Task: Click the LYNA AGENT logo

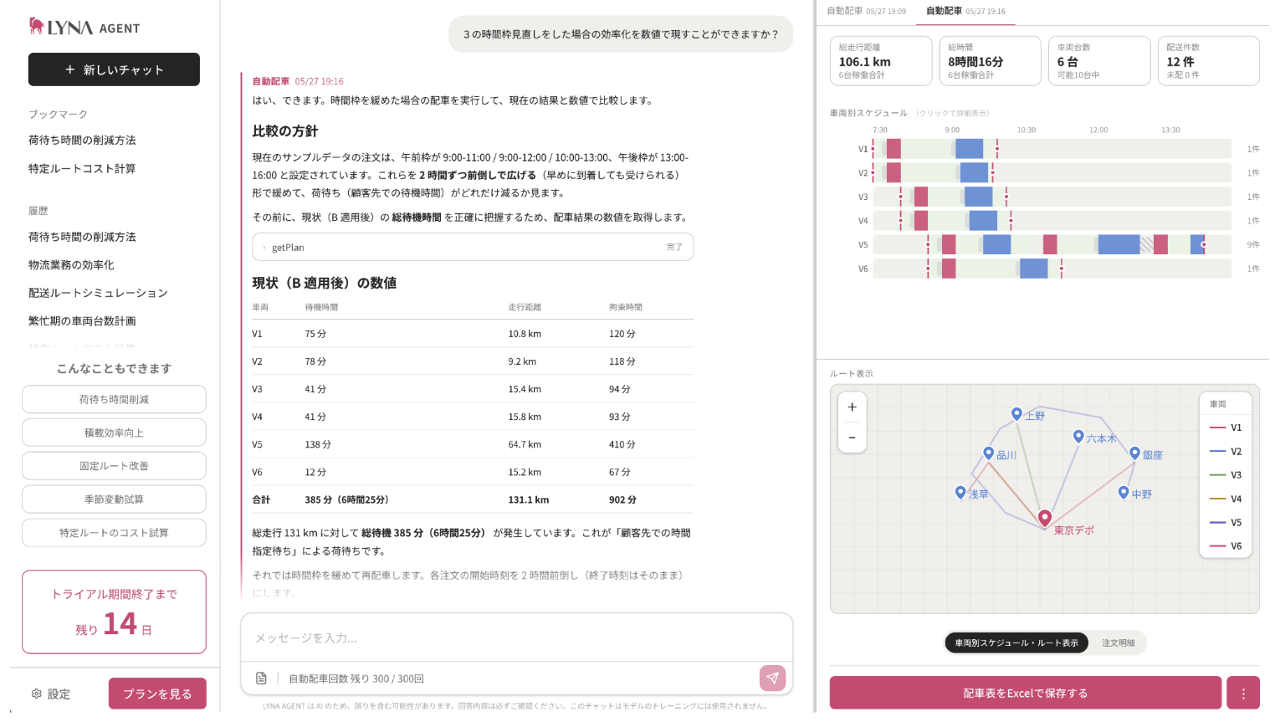Action: [x=84, y=27]
